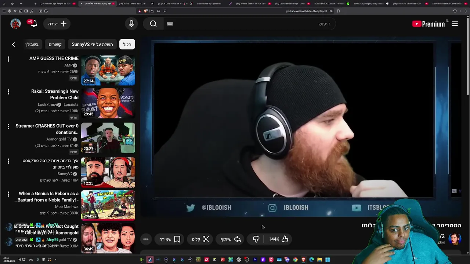
Task: Open the on-screen keyboard icon in search box
Action: pyautogui.click(x=170, y=24)
